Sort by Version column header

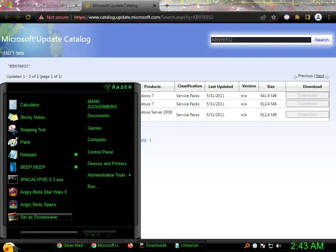(249, 86)
